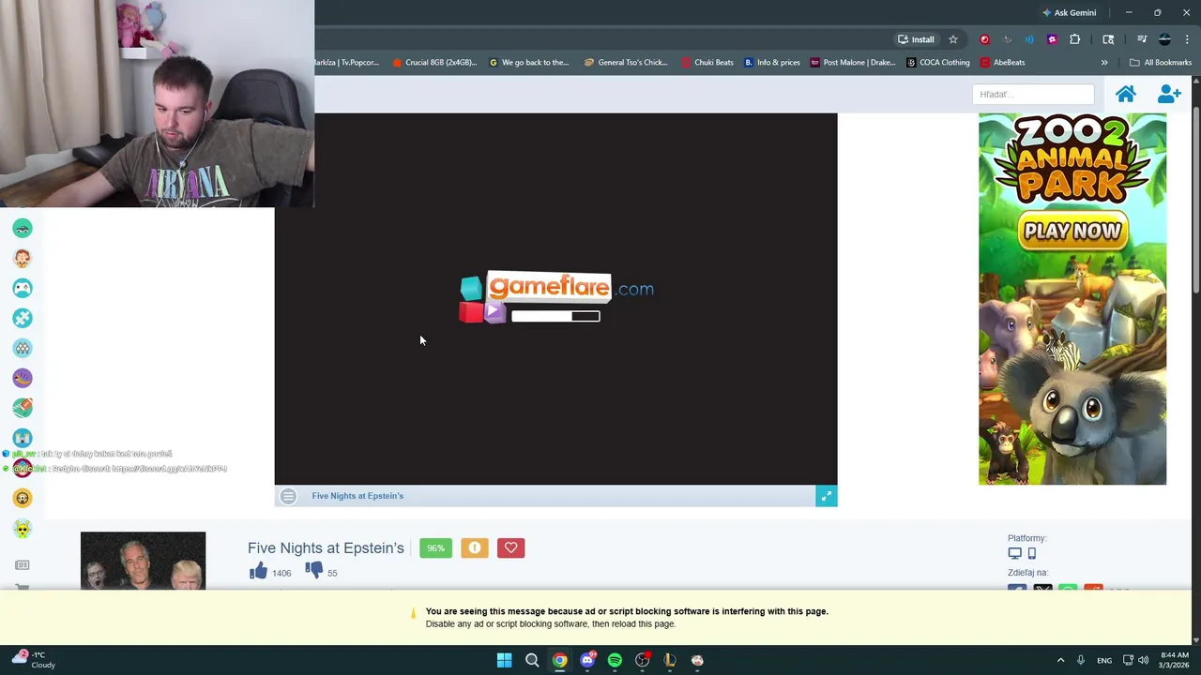Open the blue sound waves extension icon
This screenshot has height=675, width=1201.
pos(1029,39)
